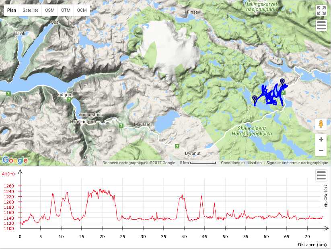Click the Données cartographiques ©2017 Google text

pos(139,163)
